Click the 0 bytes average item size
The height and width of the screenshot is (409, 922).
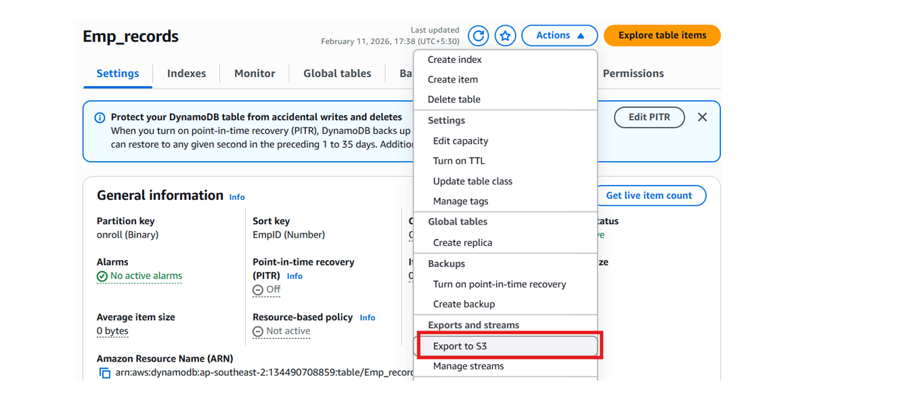pos(112,331)
